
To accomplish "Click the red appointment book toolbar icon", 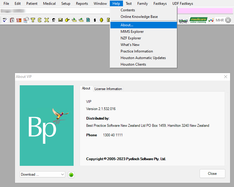I will coord(19,20).
